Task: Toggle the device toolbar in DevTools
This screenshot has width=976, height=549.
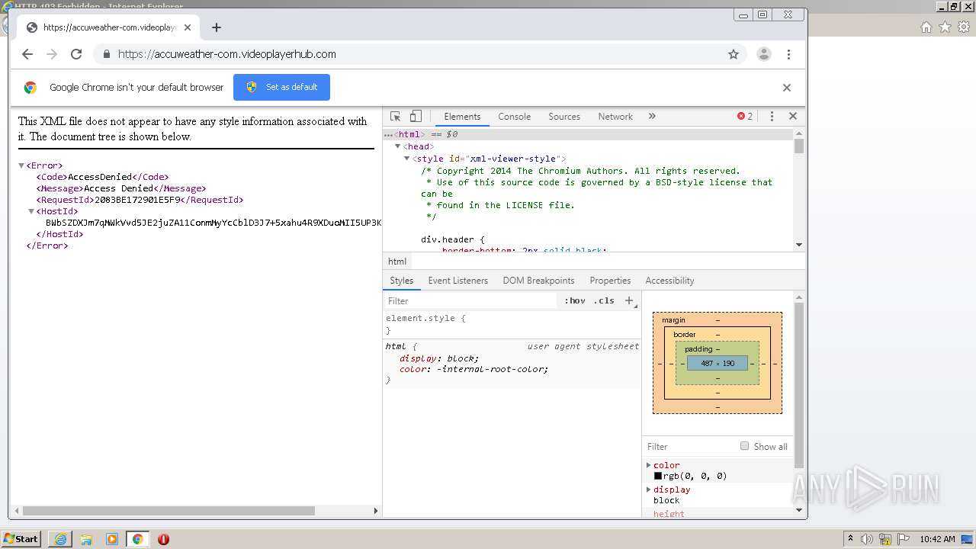Action: click(416, 117)
